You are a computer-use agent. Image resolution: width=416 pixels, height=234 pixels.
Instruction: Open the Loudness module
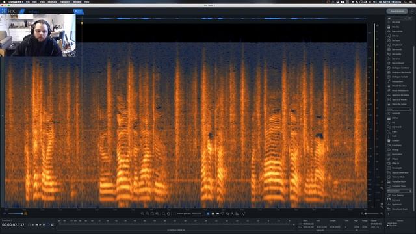pos(397,146)
